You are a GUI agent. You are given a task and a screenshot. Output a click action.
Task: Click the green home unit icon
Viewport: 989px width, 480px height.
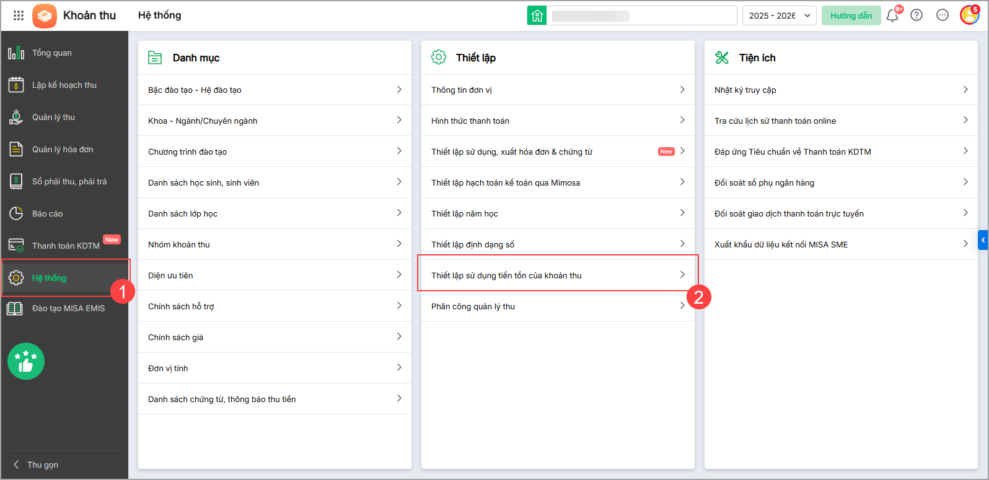click(x=537, y=15)
